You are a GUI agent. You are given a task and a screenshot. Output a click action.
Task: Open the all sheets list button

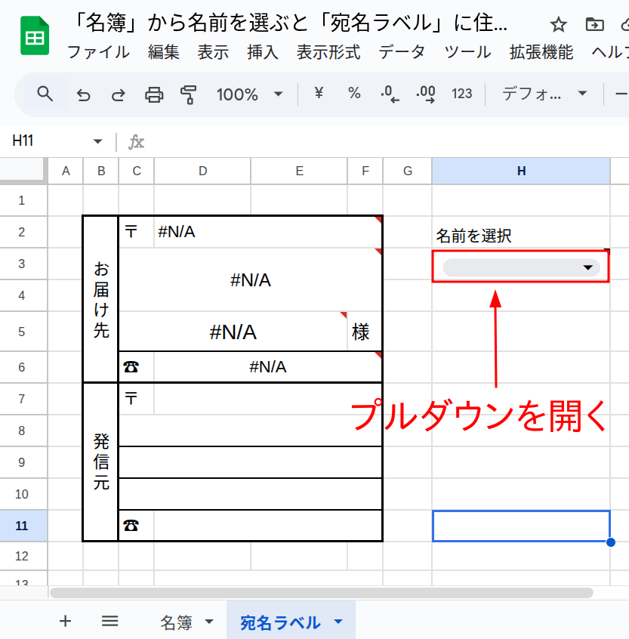point(109,621)
